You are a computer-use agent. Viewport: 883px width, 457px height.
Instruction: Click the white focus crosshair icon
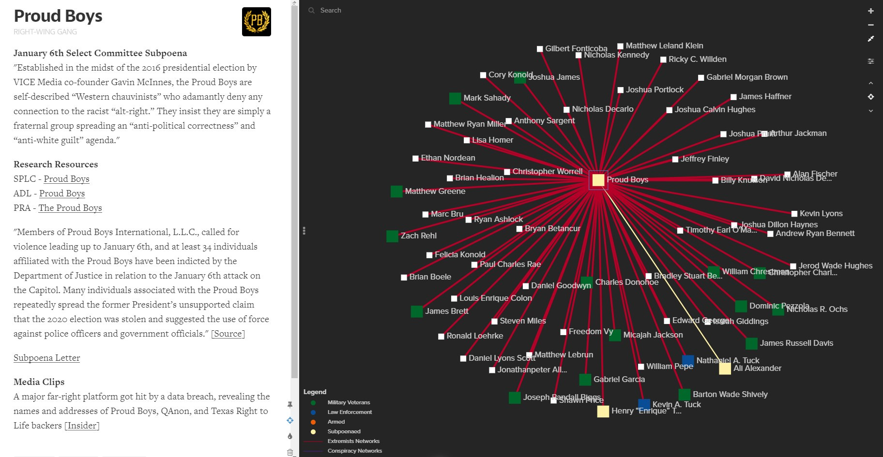coord(870,97)
